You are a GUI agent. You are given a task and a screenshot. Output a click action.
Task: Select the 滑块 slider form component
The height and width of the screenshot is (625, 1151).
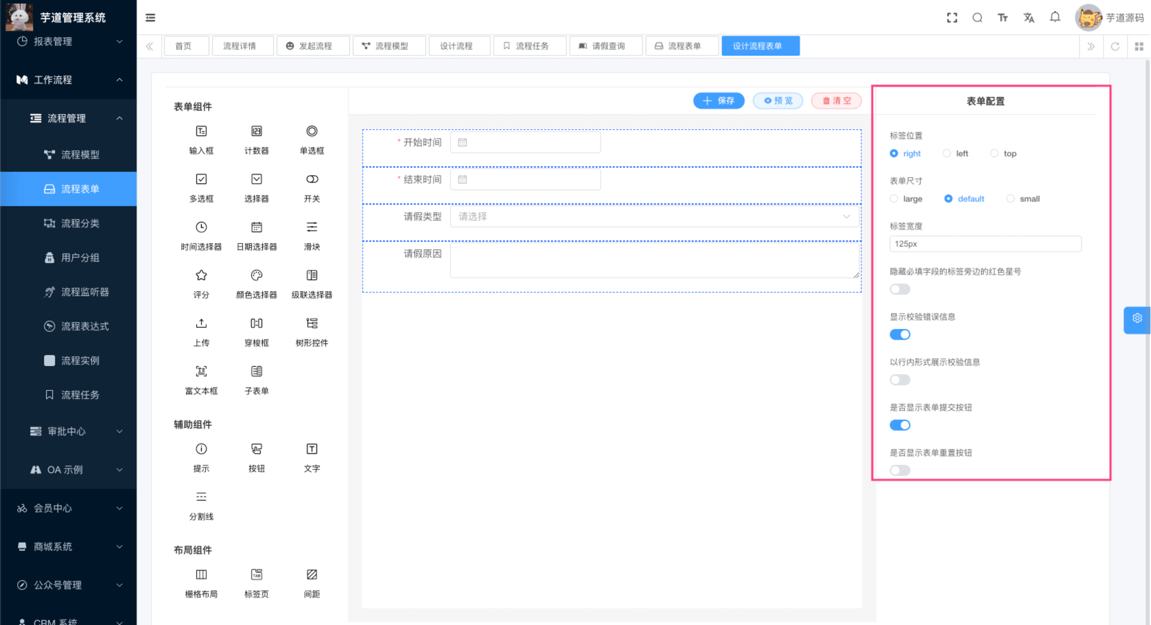[x=312, y=235]
